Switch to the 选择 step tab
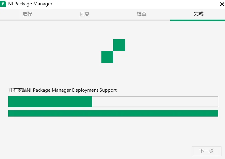Image resolution: width=225 pixels, height=159 pixels. (27, 14)
